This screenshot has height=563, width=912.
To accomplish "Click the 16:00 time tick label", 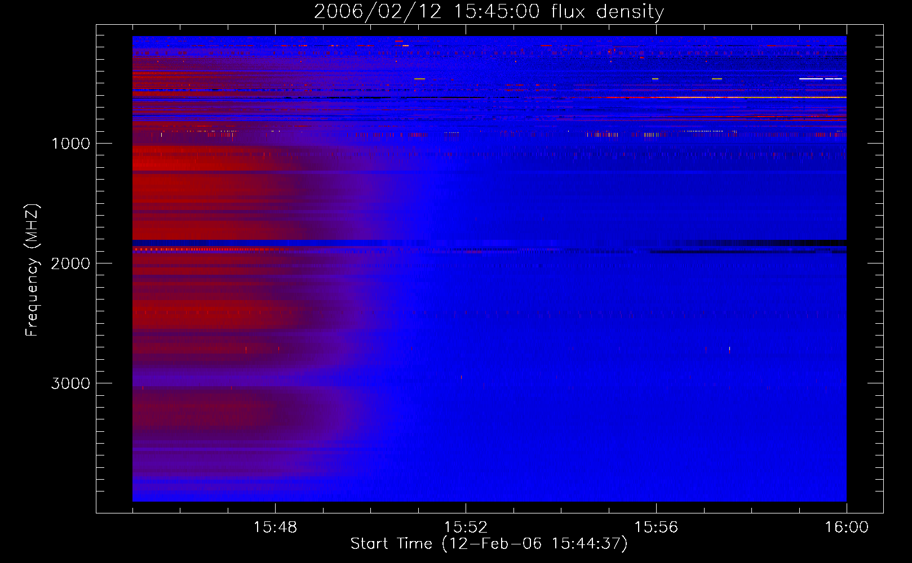I will 847,528.
